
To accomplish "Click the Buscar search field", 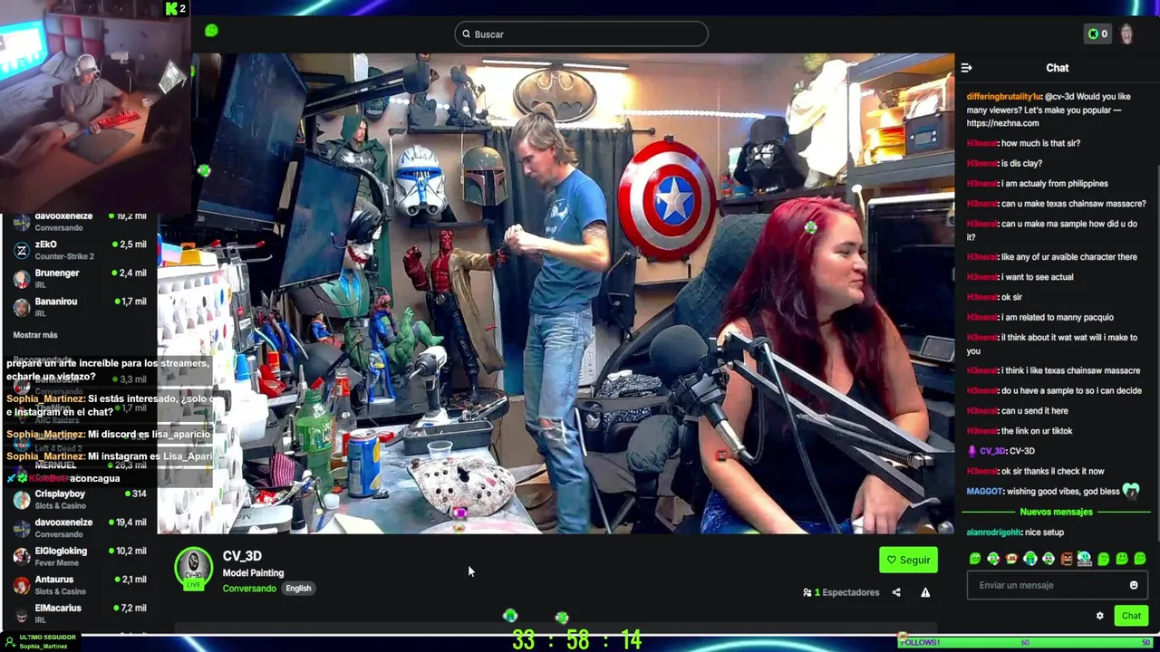I will coord(581,34).
